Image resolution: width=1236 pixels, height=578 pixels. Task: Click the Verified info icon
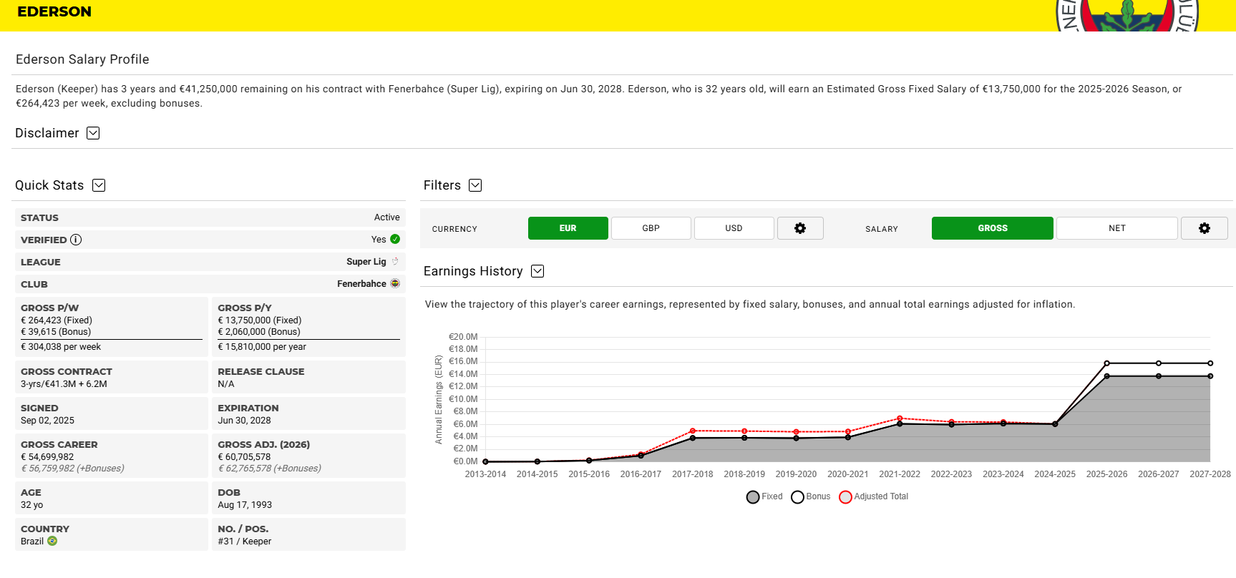[x=76, y=240]
